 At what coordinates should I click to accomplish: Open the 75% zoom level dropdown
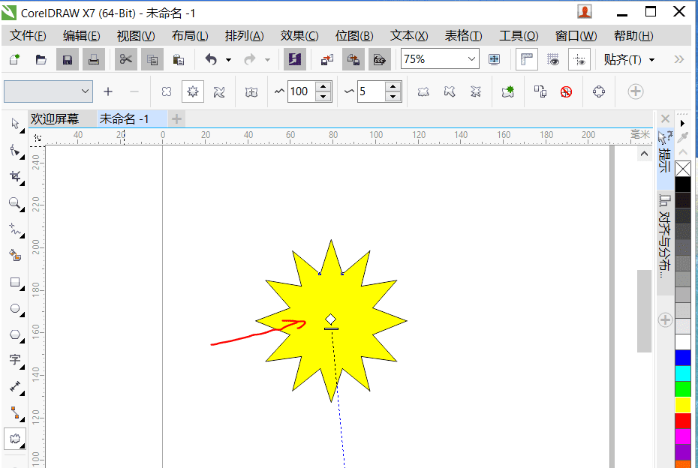pyautogui.click(x=471, y=59)
